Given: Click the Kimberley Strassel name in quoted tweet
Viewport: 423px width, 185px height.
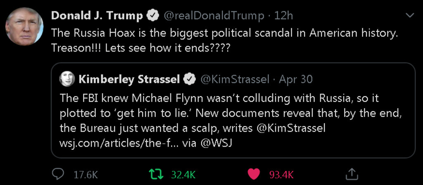Looking at the screenshot, I should coord(129,79).
